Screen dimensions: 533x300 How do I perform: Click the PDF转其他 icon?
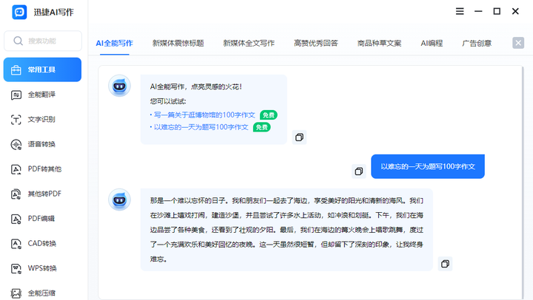[x=16, y=169]
